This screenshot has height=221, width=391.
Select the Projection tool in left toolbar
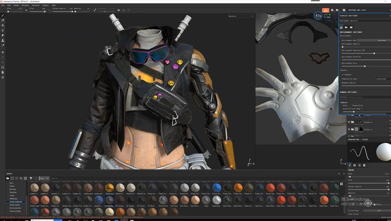coord(3,25)
